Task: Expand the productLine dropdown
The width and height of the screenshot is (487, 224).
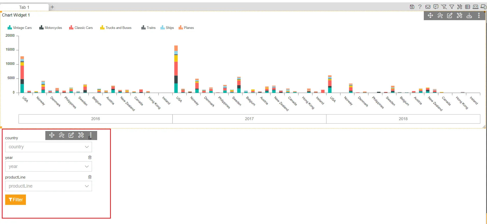Action: [x=48, y=186]
